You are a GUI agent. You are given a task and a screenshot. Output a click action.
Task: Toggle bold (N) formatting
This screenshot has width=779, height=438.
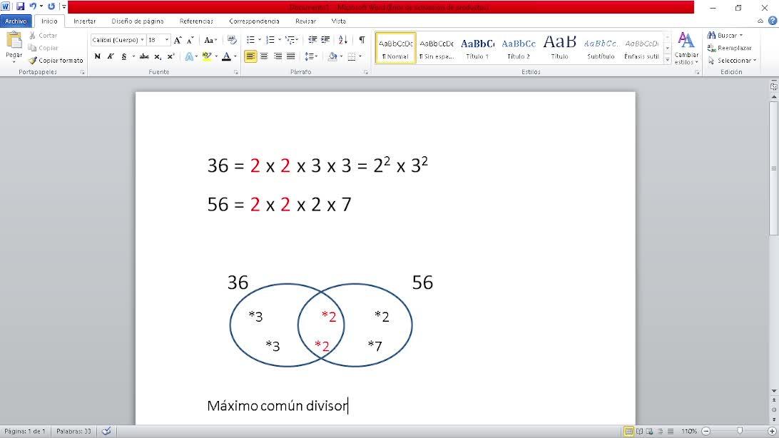coord(97,56)
